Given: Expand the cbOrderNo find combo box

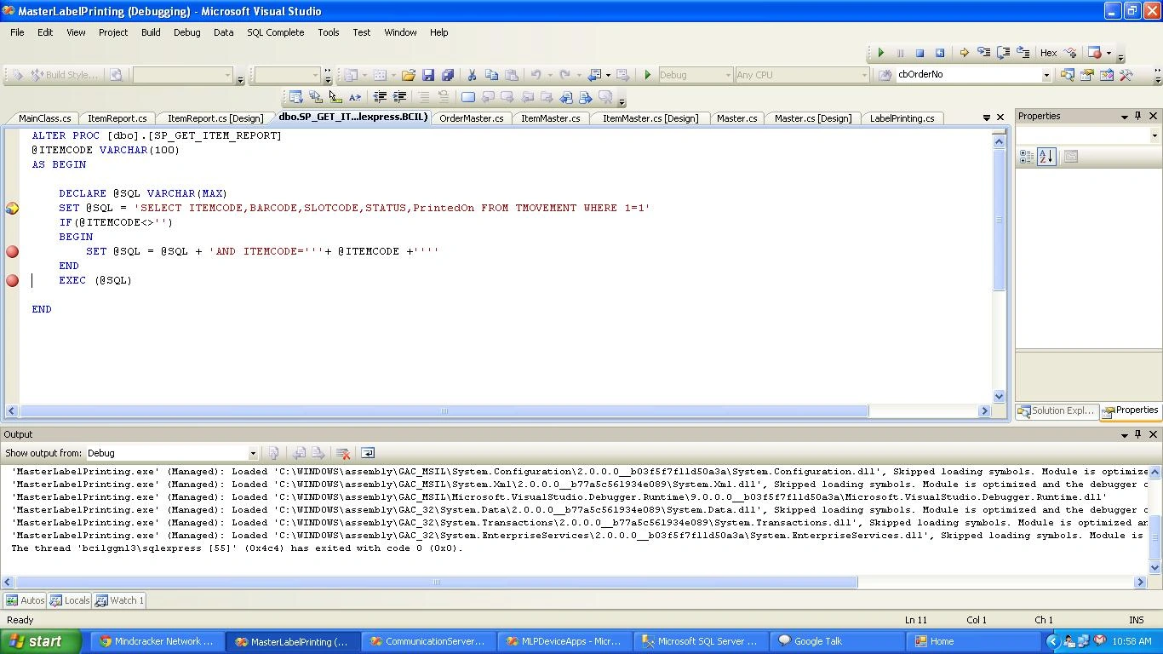Looking at the screenshot, I should (x=1046, y=75).
